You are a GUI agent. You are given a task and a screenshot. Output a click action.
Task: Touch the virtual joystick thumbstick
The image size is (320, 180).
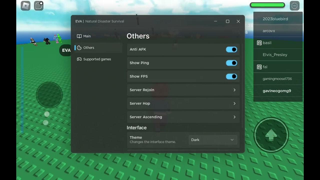(x=49, y=95)
